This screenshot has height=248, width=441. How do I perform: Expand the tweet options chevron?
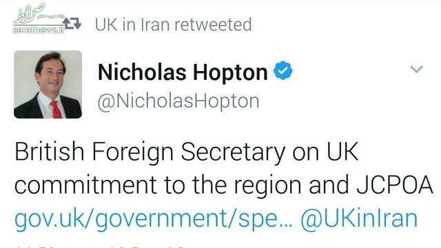click(416, 69)
